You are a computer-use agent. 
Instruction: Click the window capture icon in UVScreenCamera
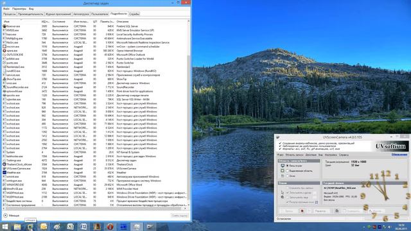[x=283, y=176]
